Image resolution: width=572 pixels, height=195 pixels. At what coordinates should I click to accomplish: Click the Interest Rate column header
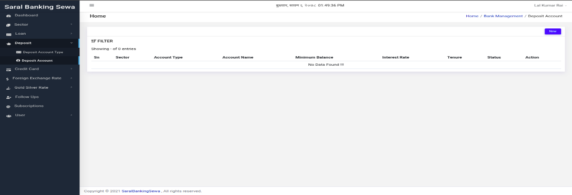tap(395, 58)
